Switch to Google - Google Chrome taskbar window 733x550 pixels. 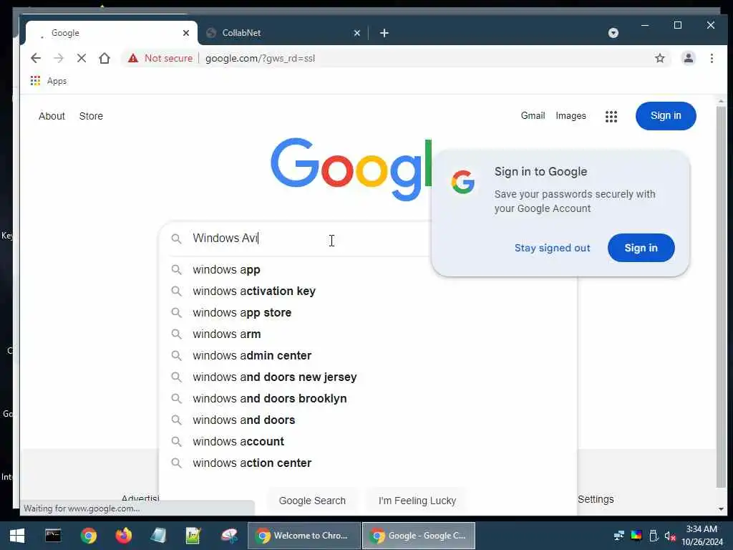[419, 536]
